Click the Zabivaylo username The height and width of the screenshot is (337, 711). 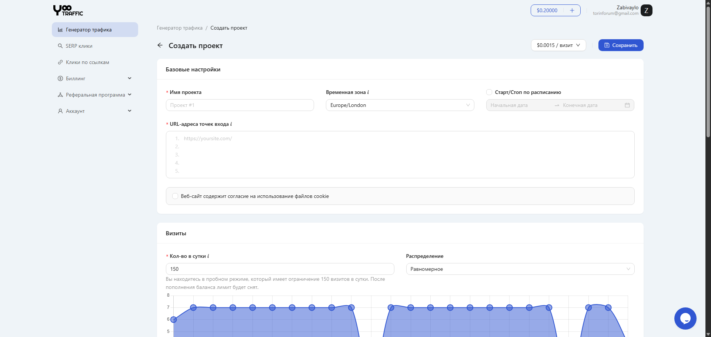[627, 7]
